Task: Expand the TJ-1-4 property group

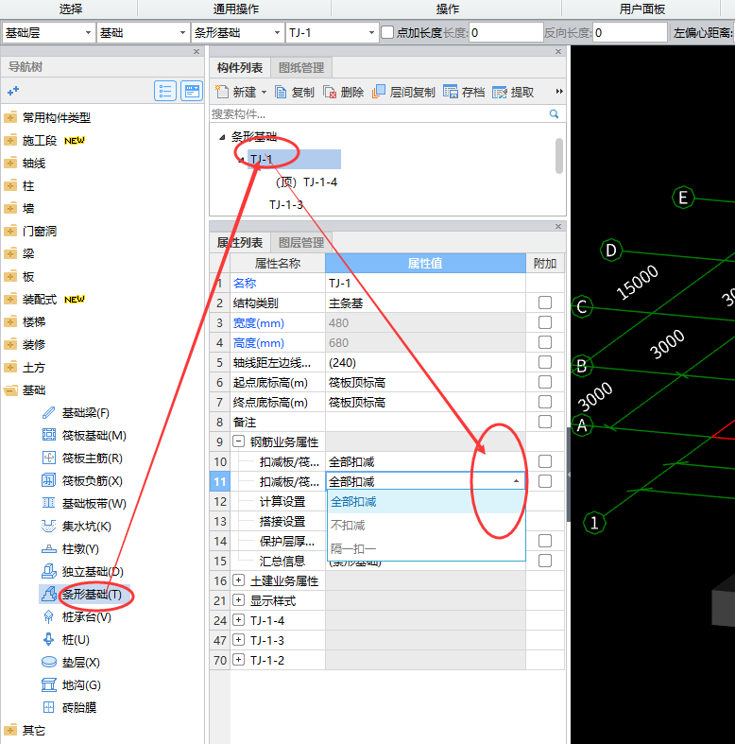Action: click(x=238, y=620)
